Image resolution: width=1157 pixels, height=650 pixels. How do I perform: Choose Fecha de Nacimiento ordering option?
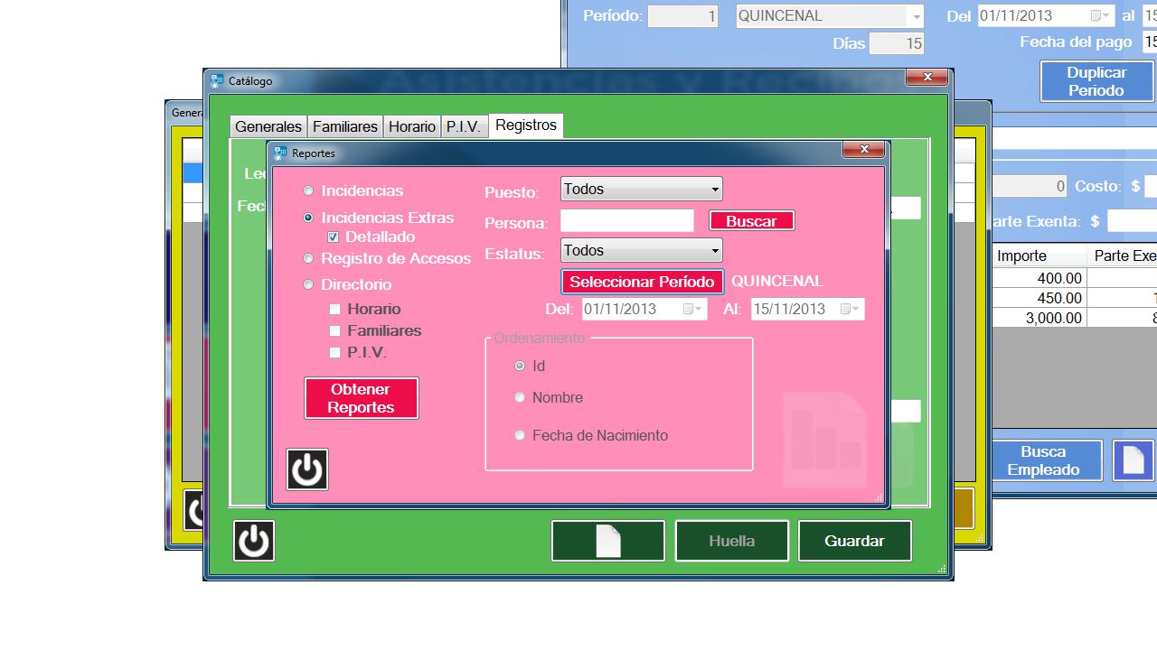click(520, 435)
